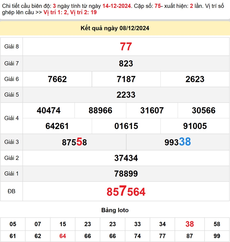Click the red date 14-12-2024 in description
Image resolution: width=230 pixels, height=242 pixels.
click(x=116, y=6)
